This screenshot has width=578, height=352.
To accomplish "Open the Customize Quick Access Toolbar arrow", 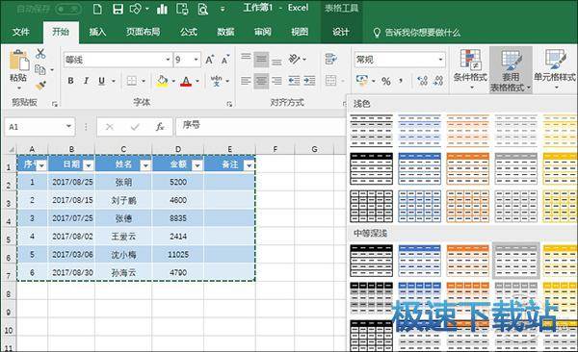I will click(223, 10).
